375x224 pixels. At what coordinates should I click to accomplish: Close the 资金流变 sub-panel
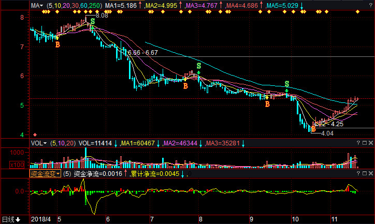[x=370, y=174]
